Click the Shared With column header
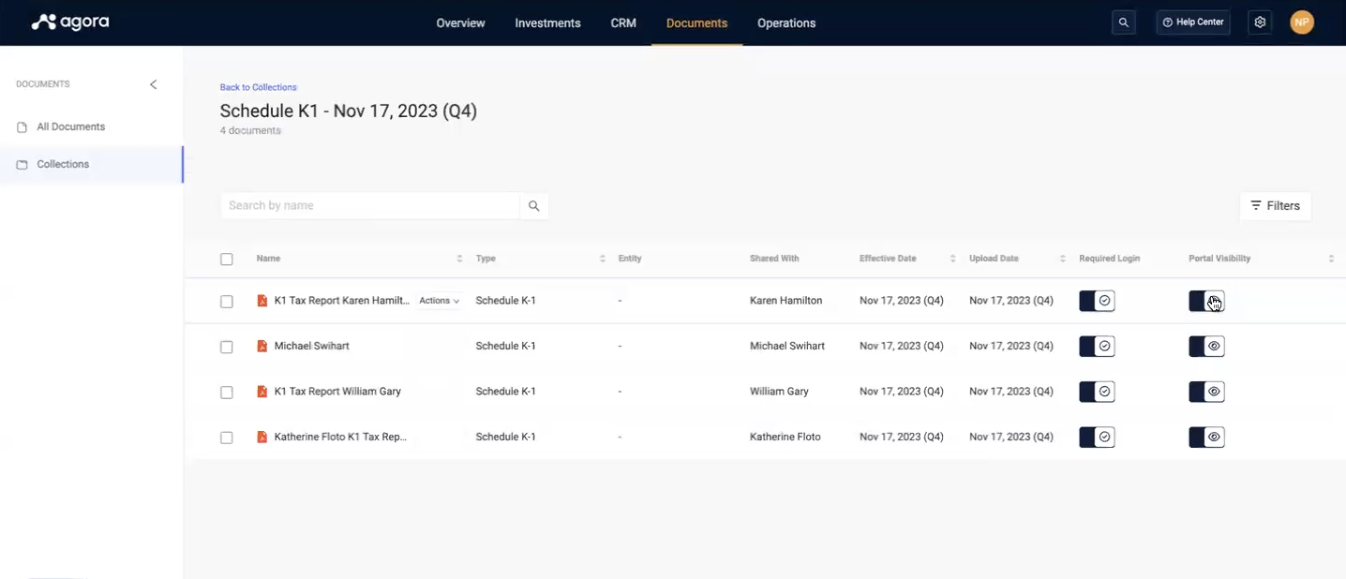The image size is (1346, 579). [774, 259]
